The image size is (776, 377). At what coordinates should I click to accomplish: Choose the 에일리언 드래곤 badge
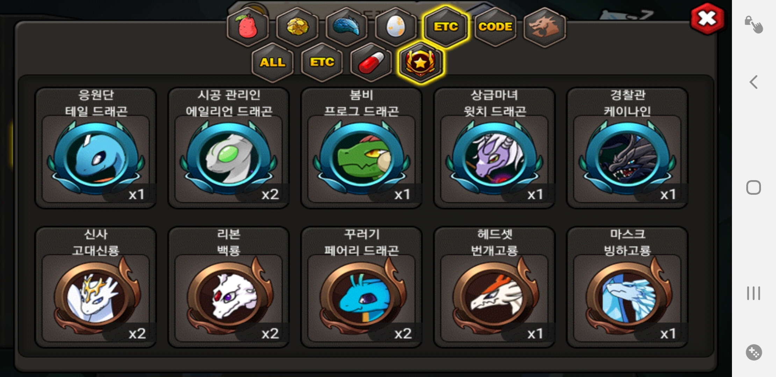tap(229, 148)
